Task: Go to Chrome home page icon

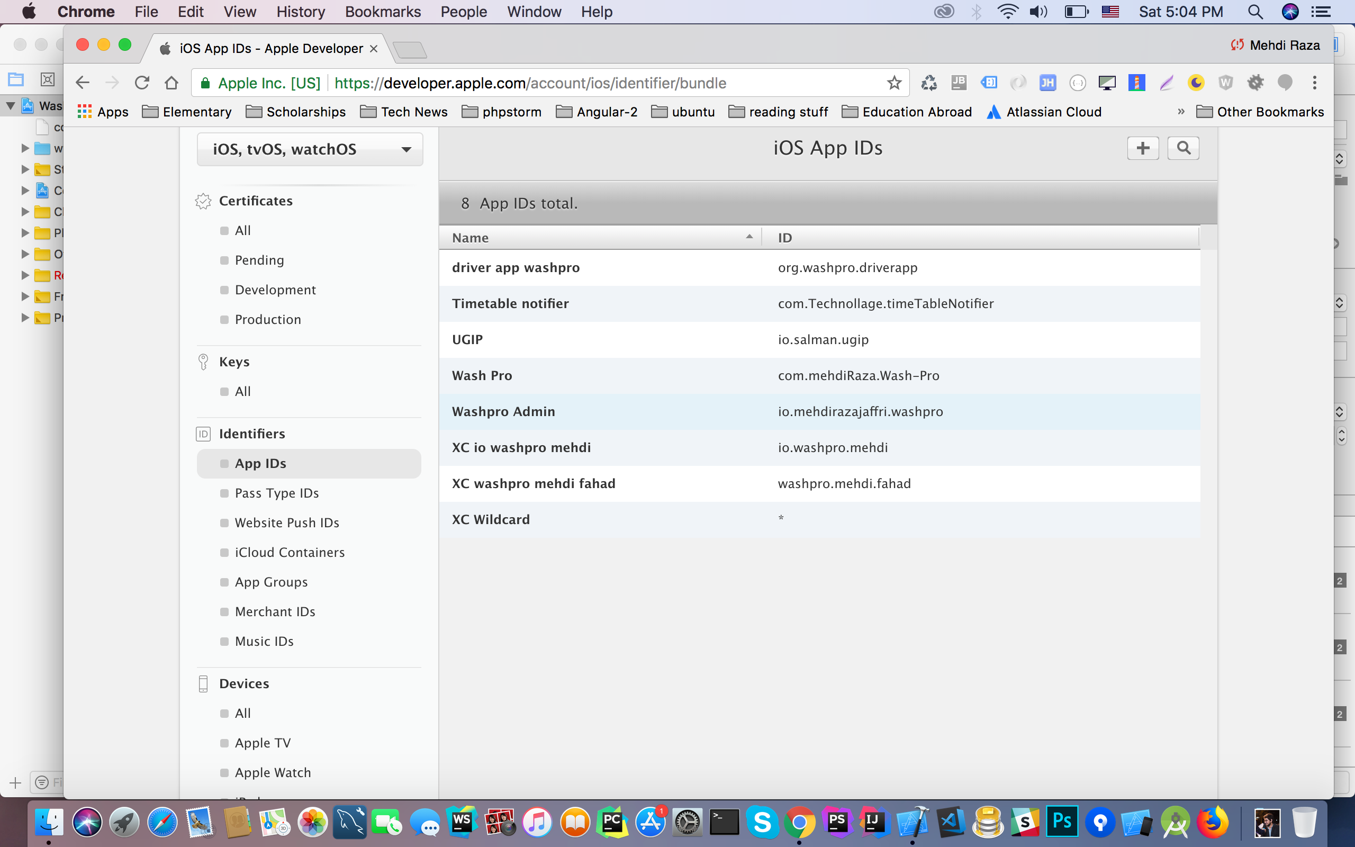Action: click(171, 83)
